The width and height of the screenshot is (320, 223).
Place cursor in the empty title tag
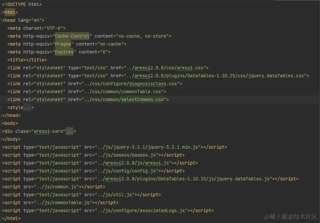tap(26, 60)
